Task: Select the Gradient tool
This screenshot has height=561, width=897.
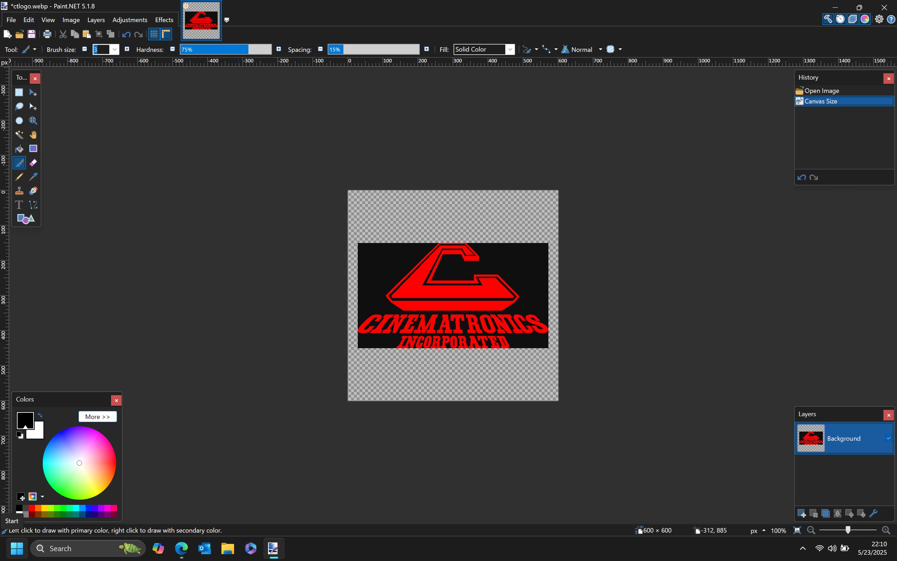Action: (x=33, y=149)
